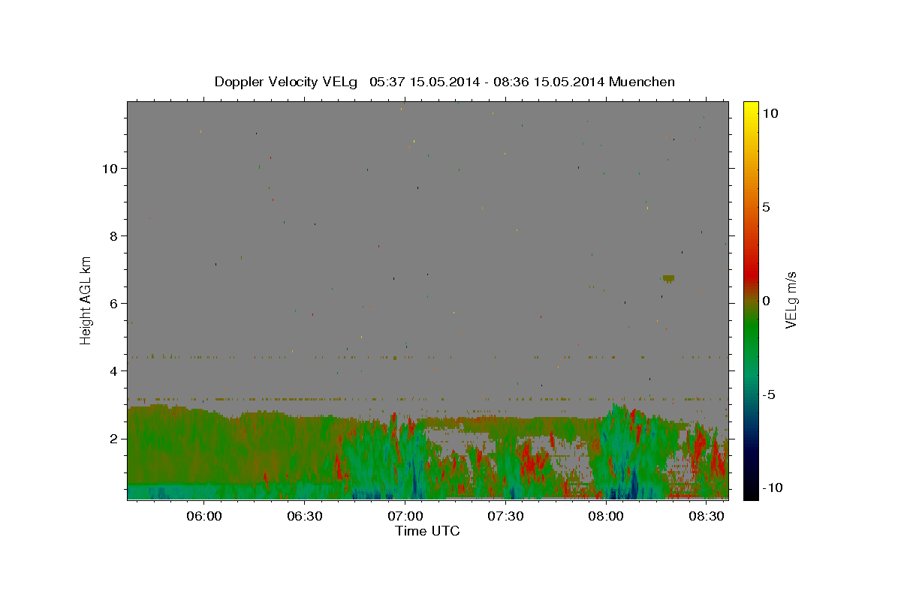Click the Height AGL km axis title
This screenshot has height=600, width=901.
coord(86,300)
